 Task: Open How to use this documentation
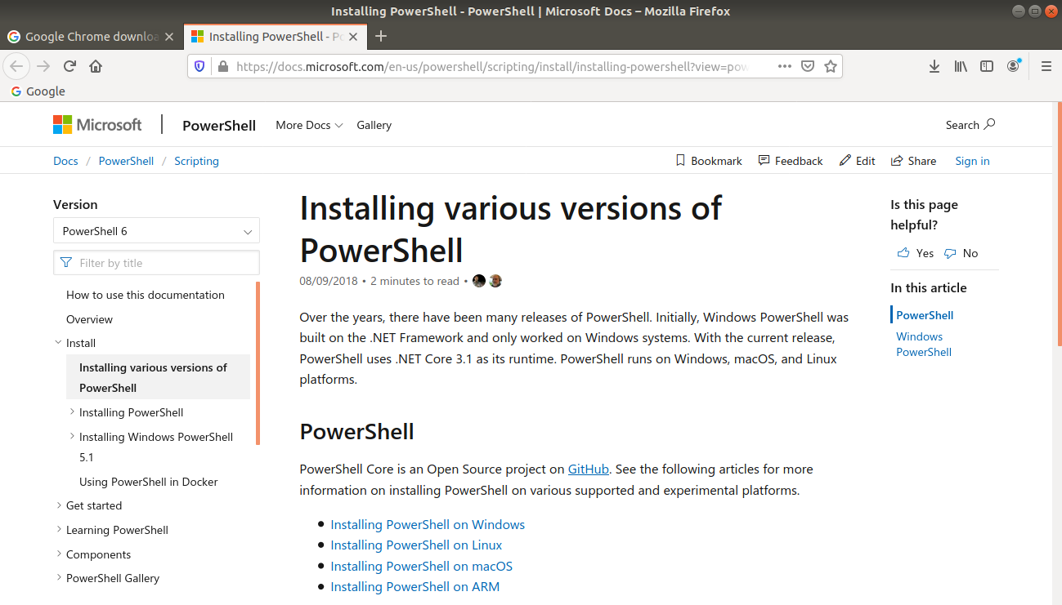146,295
